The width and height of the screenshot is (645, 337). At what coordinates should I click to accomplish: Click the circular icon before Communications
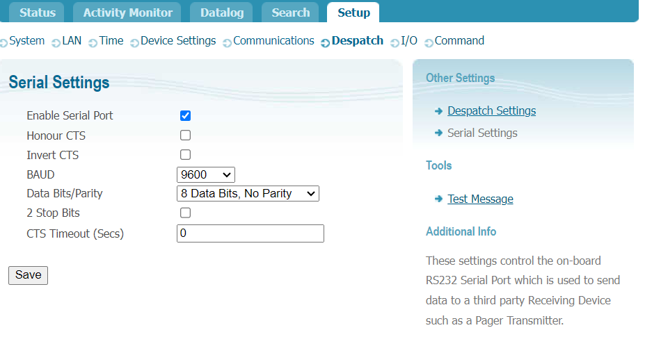(227, 43)
